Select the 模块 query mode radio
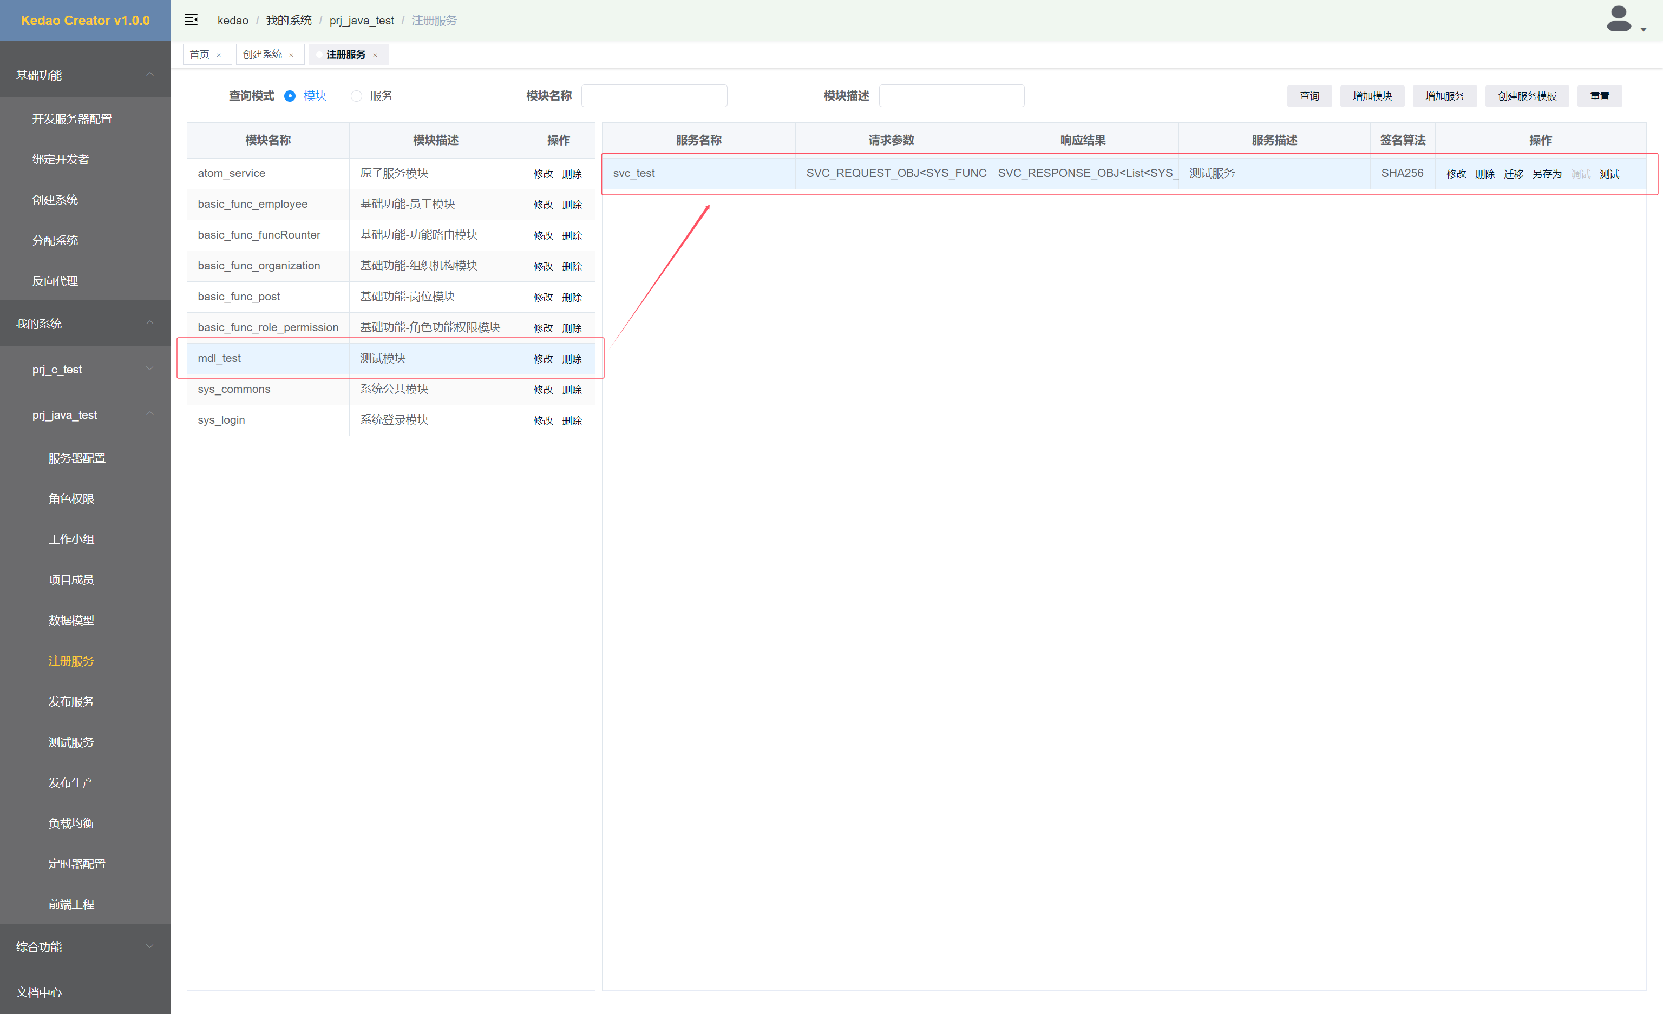Screen dimensions: 1663x1014 coord(290,96)
